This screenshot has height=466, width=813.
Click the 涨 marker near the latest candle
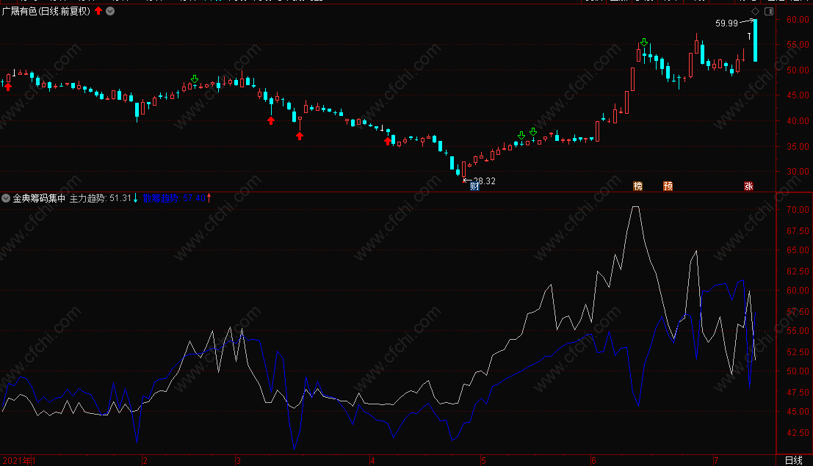click(748, 186)
